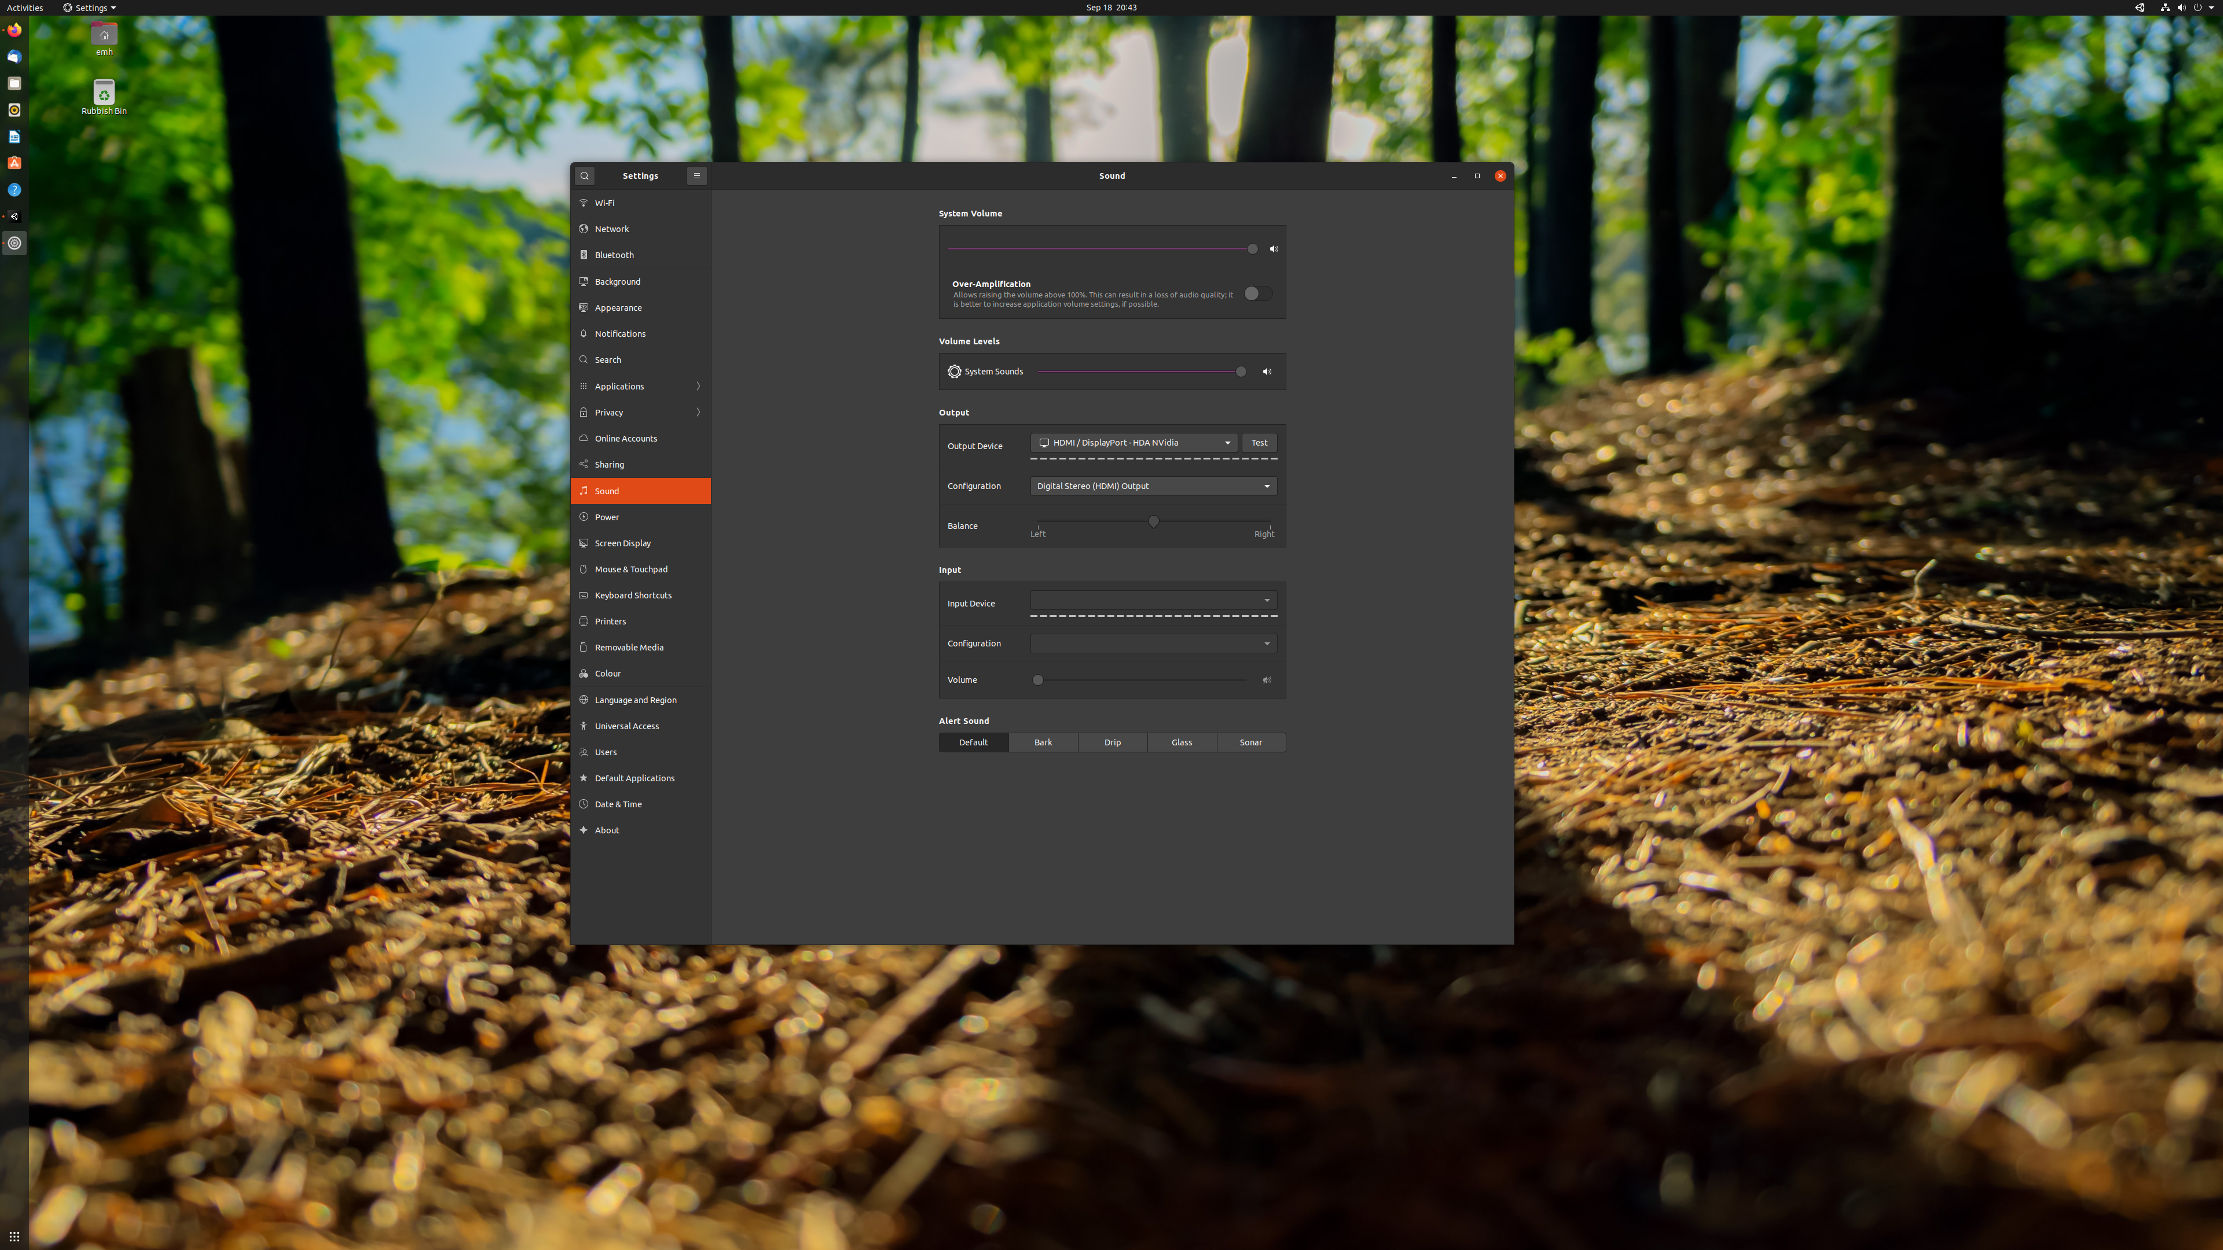Click the Test button for Output Device
Screen dimensions: 2223x1250
1260,443
